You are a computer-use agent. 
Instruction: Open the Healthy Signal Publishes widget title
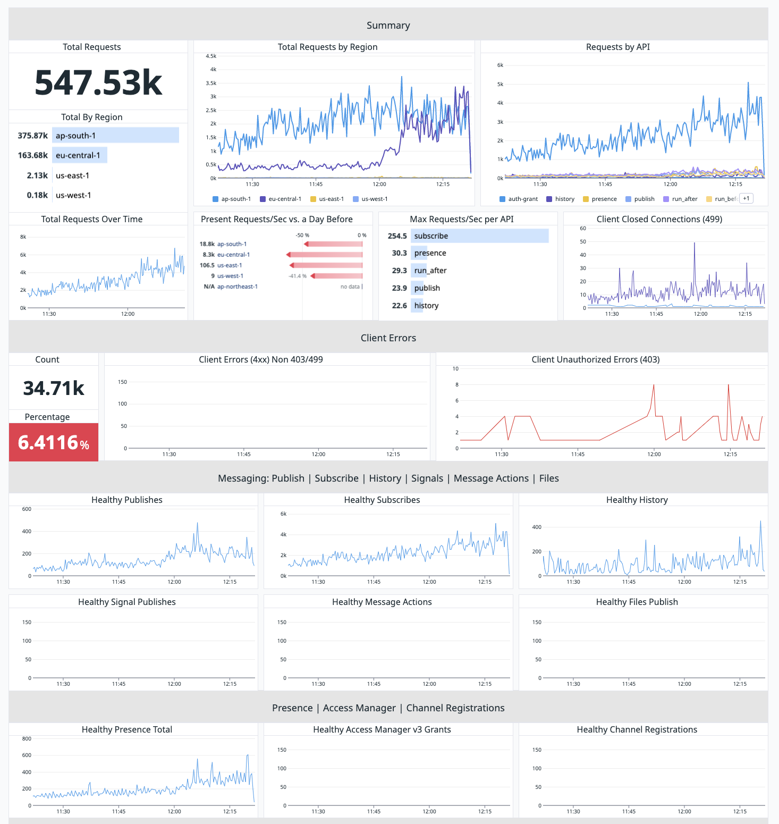click(x=127, y=602)
